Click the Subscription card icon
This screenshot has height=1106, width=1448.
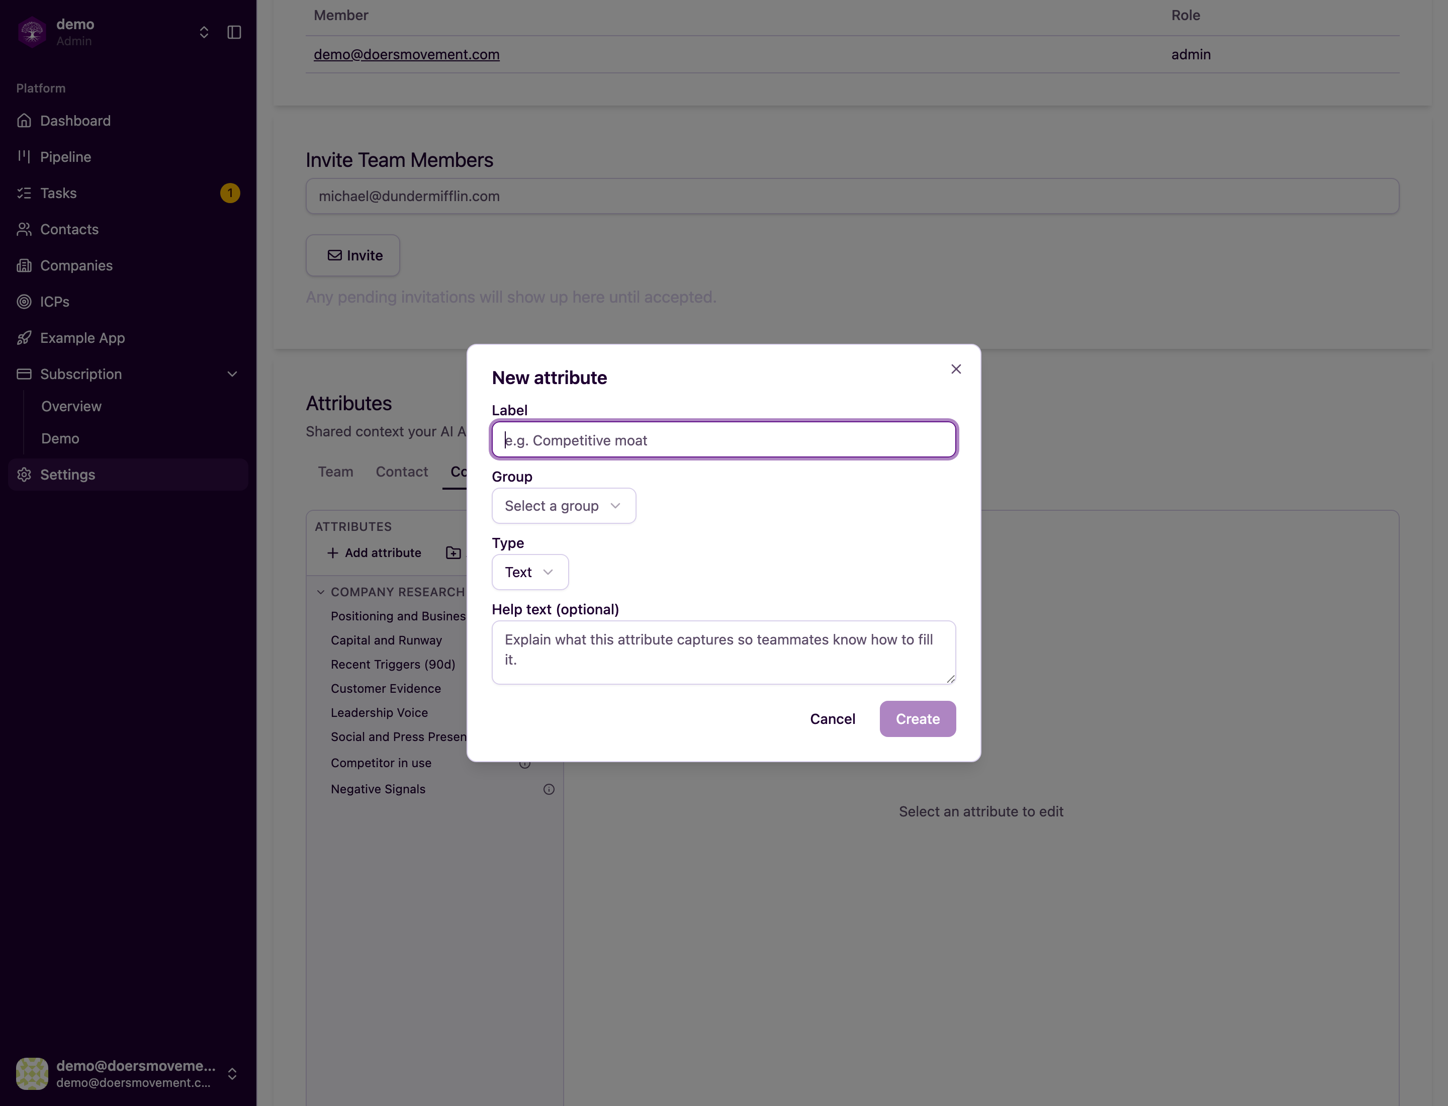[24, 374]
